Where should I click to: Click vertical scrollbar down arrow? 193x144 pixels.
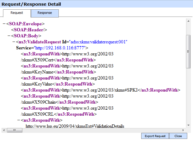pos(188,125)
